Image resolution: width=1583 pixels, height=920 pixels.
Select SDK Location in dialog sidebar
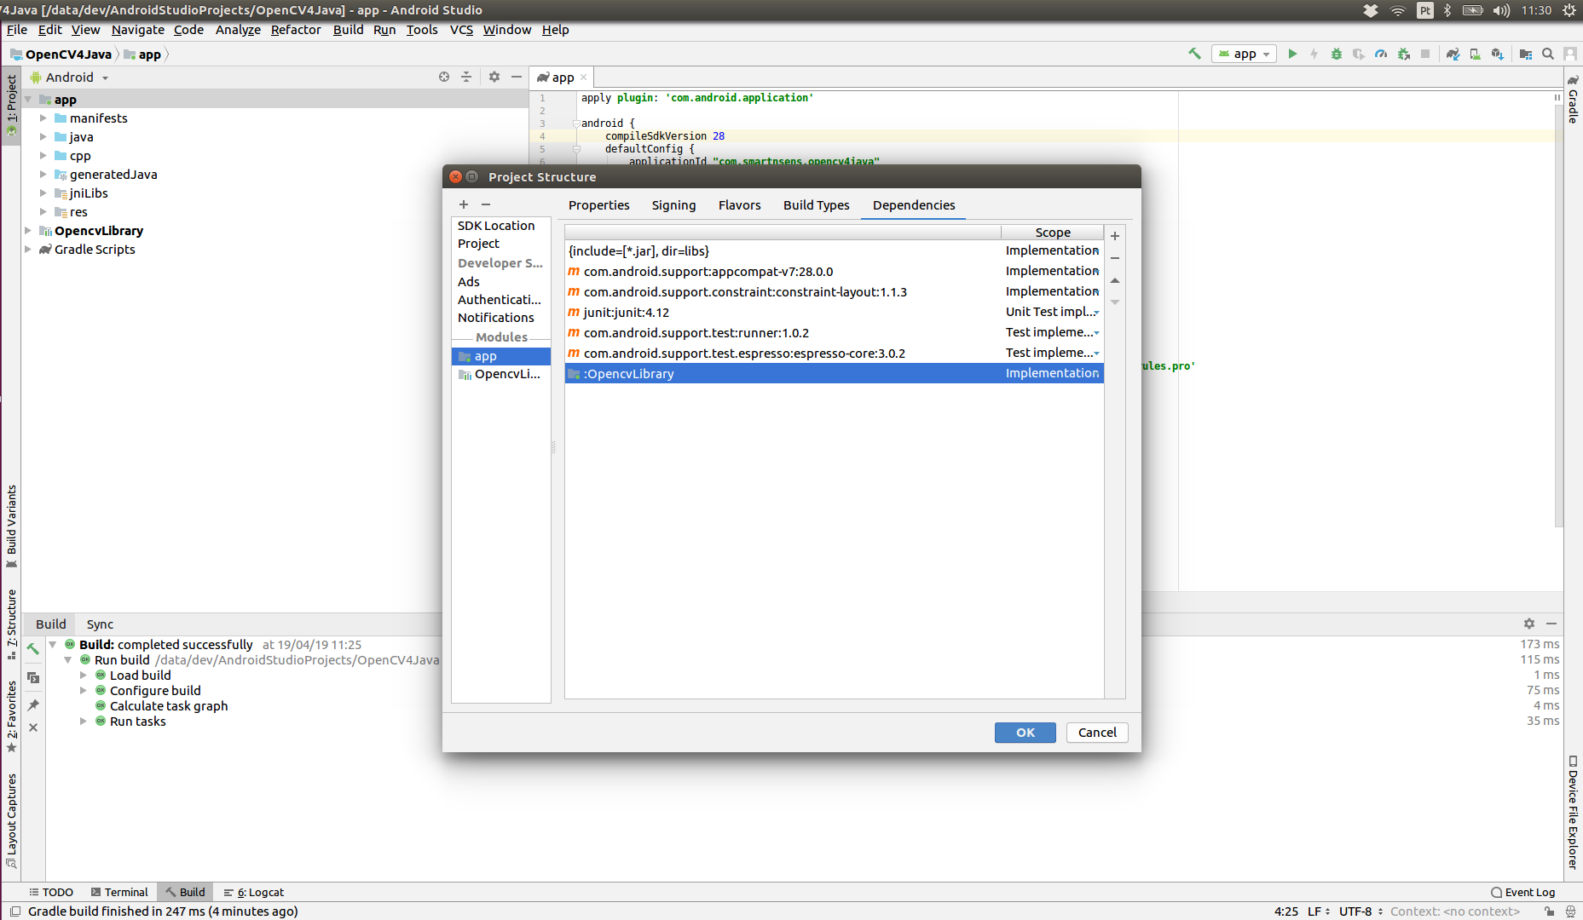(496, 226)
